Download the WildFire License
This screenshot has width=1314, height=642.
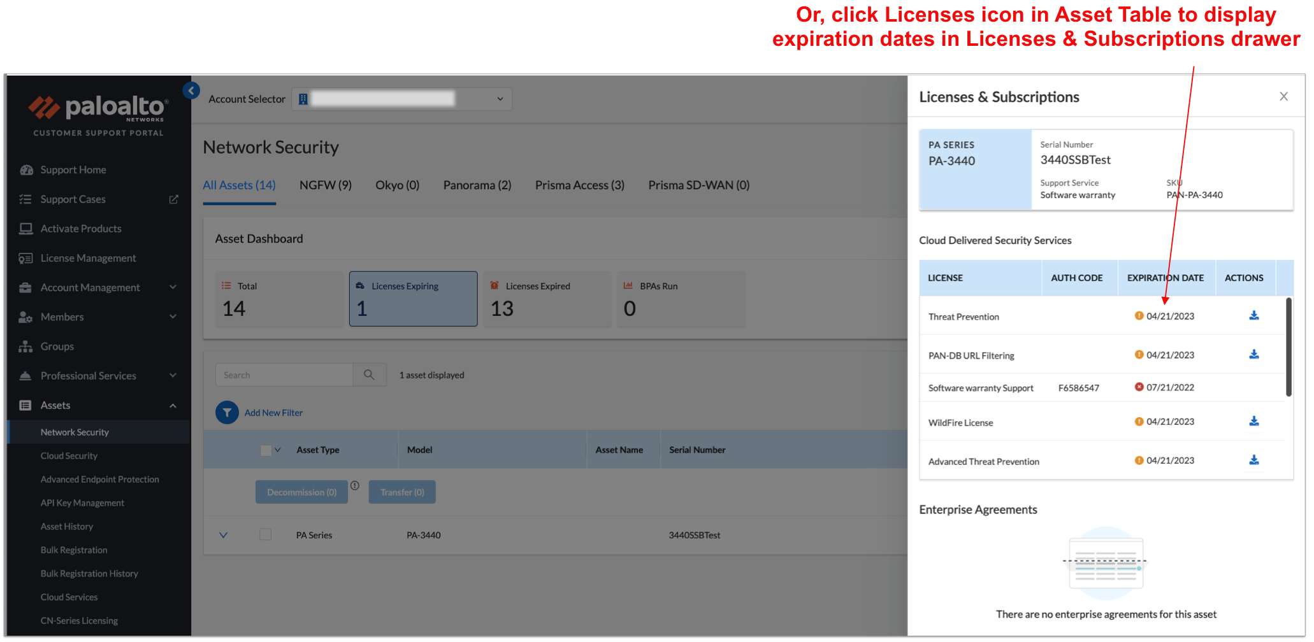click(x=1254, y=420)
